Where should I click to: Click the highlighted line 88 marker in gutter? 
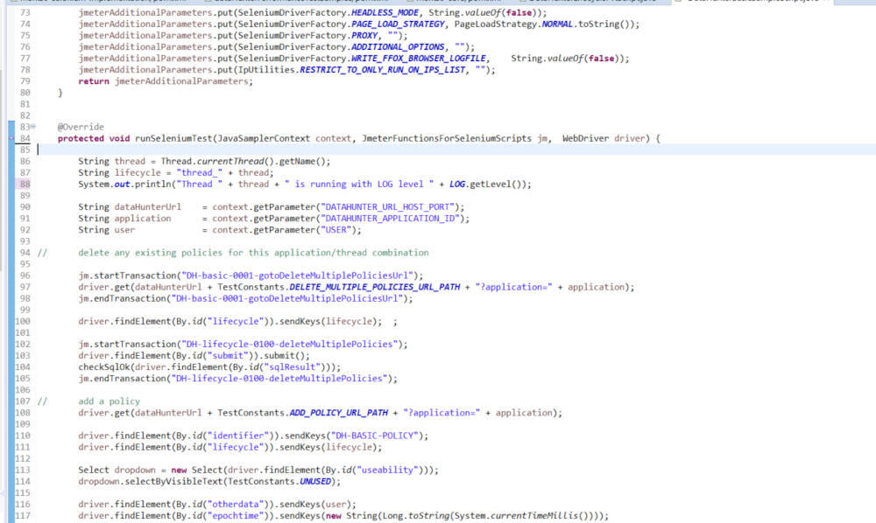click(x=24, y=184)
